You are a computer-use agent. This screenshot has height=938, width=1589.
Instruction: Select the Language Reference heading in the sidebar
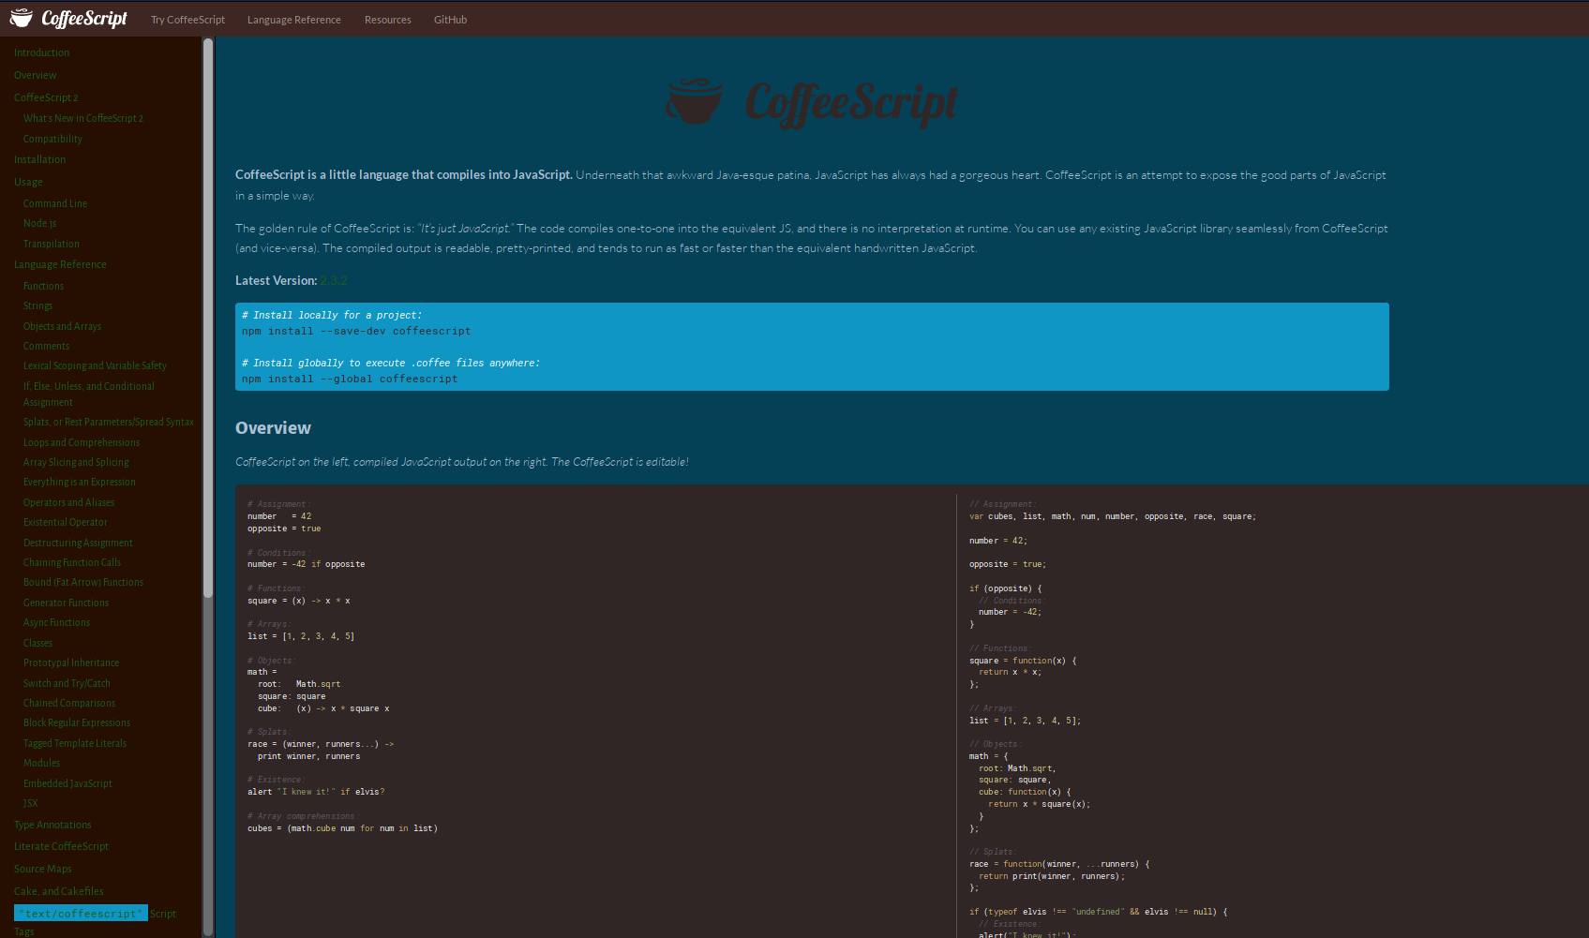click(60, 264)
